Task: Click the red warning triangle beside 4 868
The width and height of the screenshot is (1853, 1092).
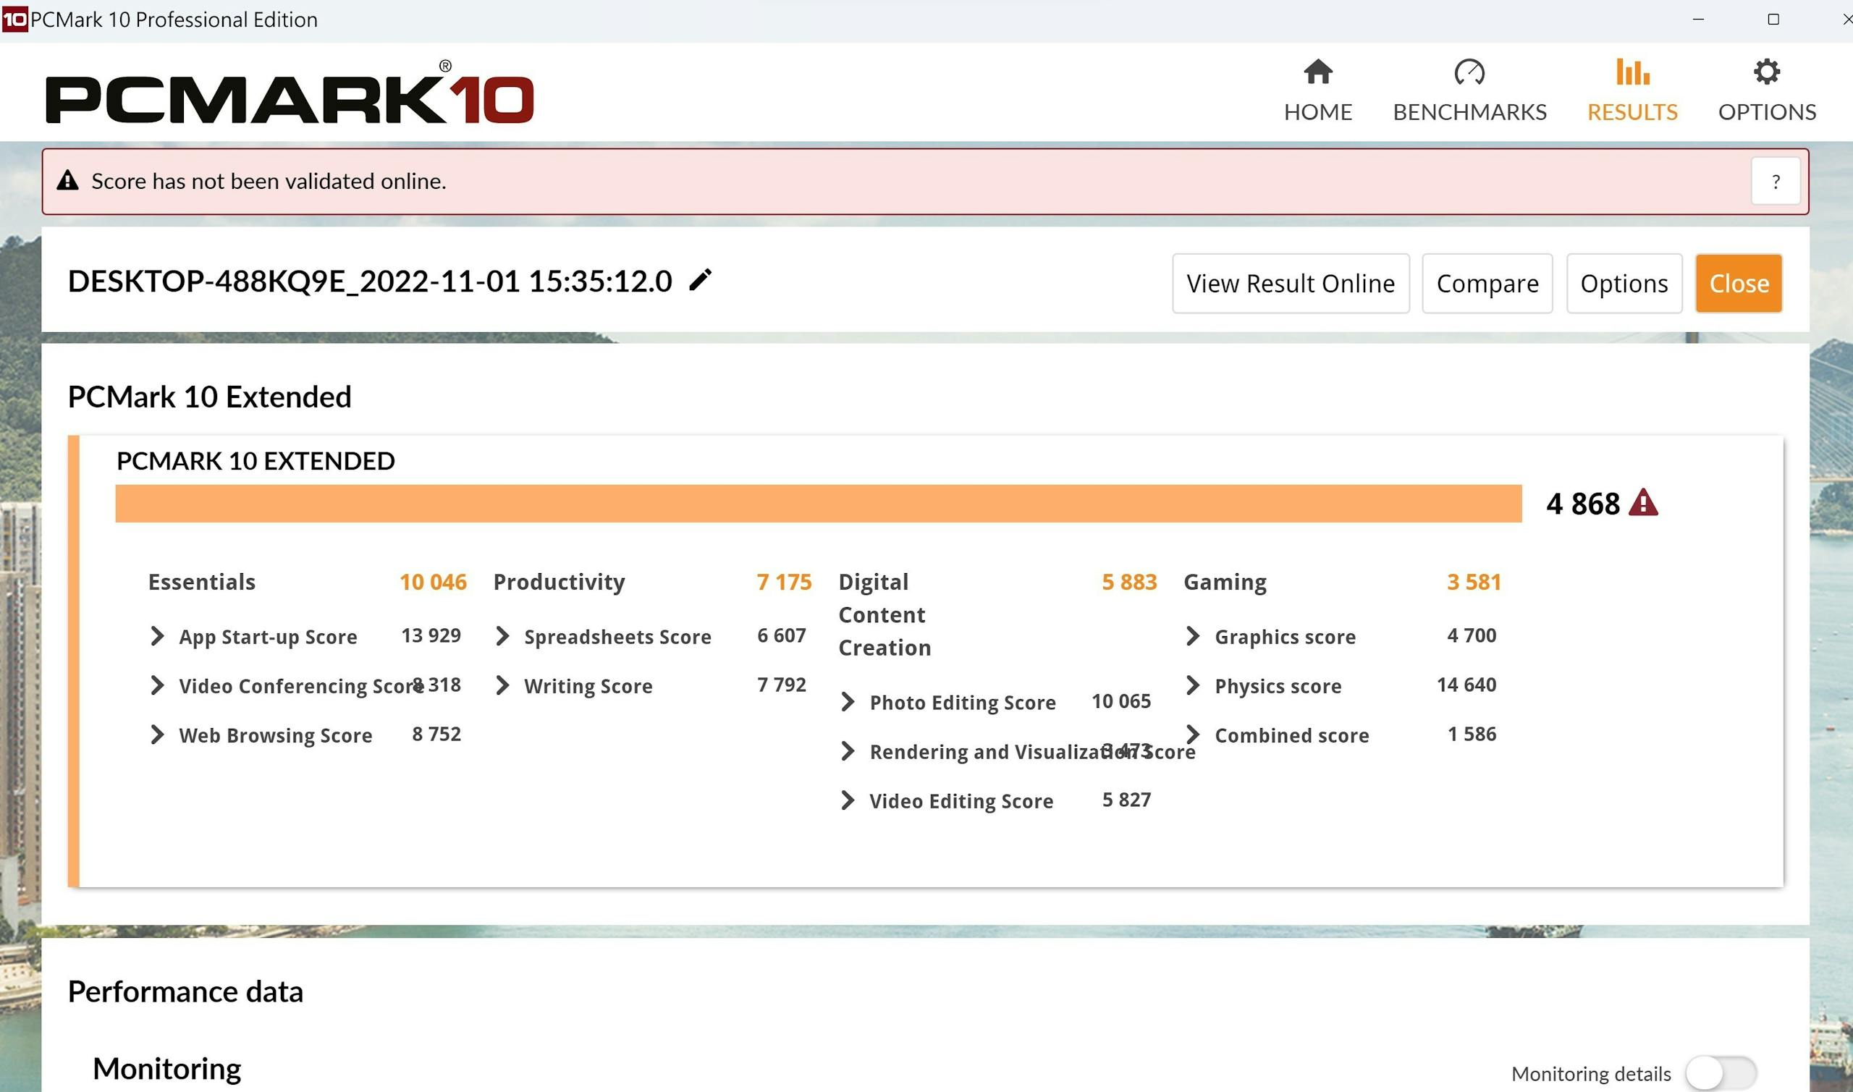Action: 1642,504
